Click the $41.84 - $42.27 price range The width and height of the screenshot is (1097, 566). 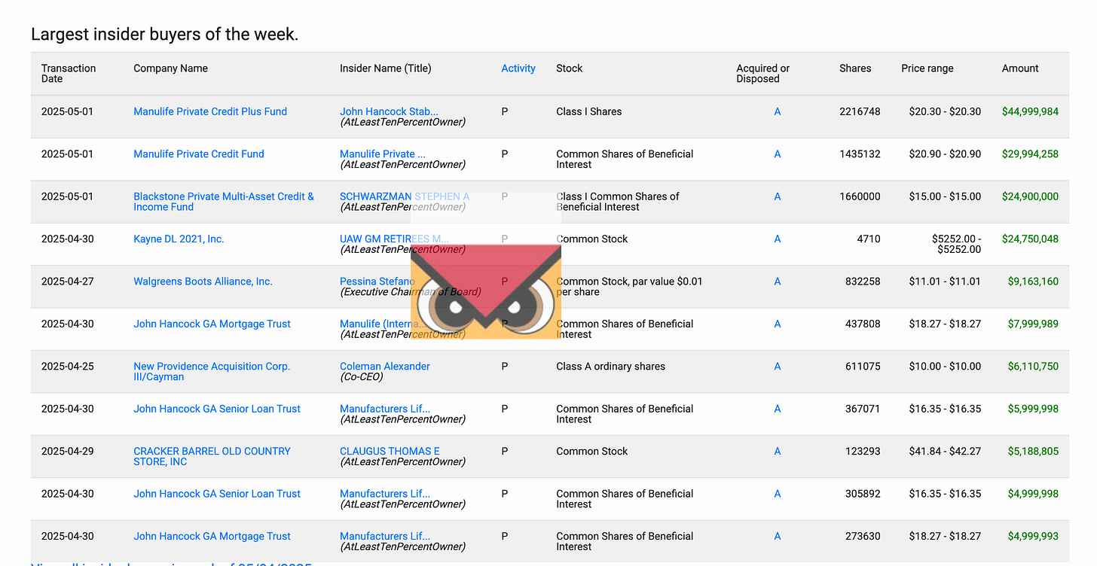click(945, 452)
